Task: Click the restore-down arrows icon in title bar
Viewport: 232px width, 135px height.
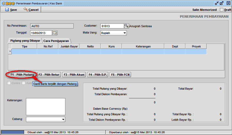Action: point(217,3)
